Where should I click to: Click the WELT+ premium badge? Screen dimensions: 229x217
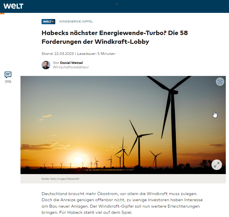[48, 22]
